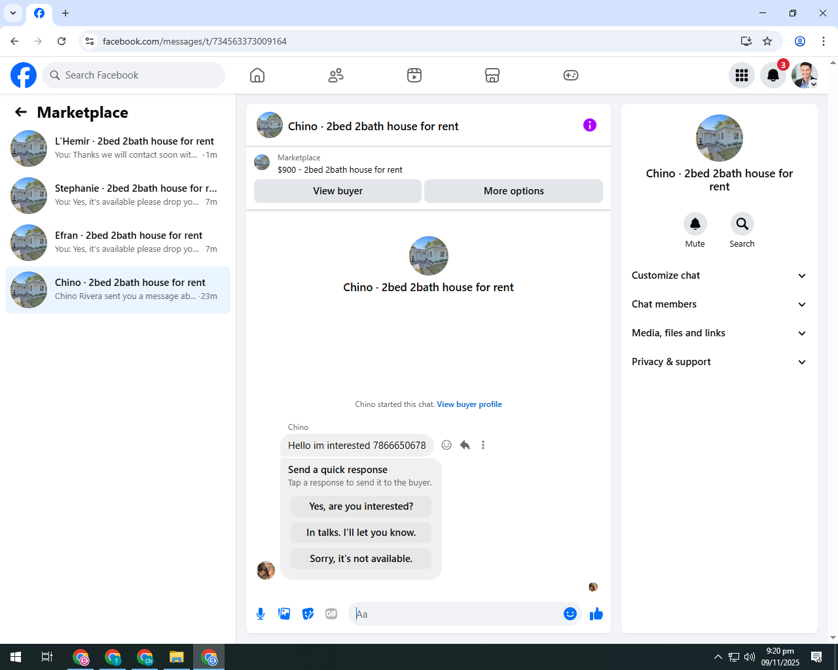The image size is (838, 670).
Task: Open the Windows notification center
Action: (x=816, y=657)
